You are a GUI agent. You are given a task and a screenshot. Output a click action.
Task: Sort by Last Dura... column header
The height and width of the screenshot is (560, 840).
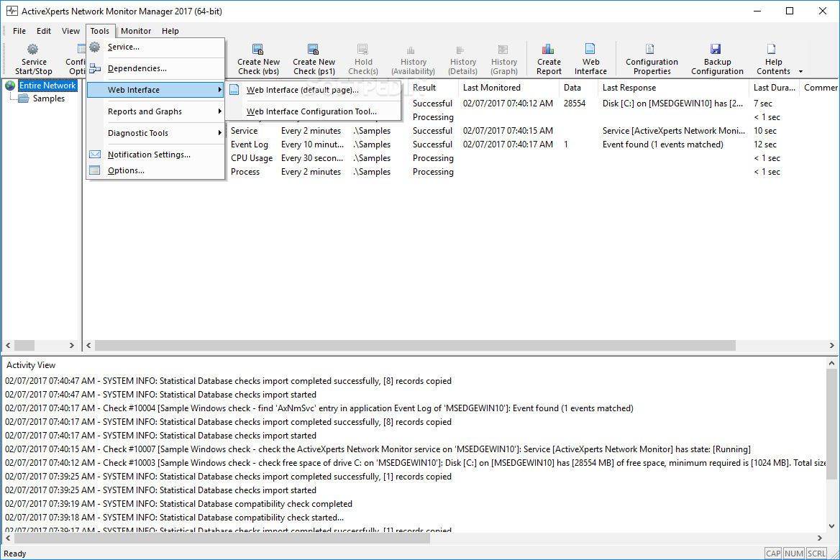click(x=774, y=88)
